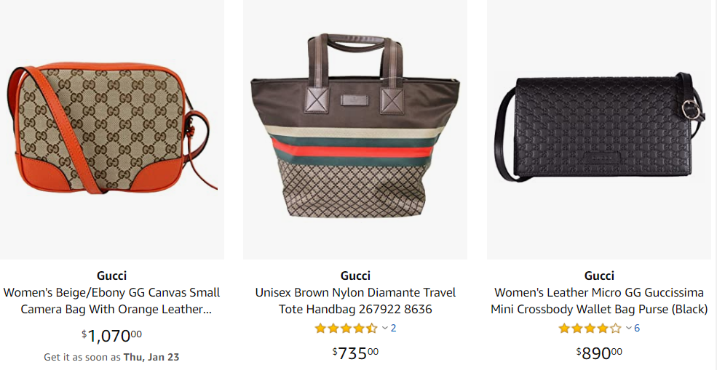The width and height of the screenshot is (717, 370).
Task: Open the Unisex Brown Nylon Diamante Travel Tote title
Action: coord(355,301)
